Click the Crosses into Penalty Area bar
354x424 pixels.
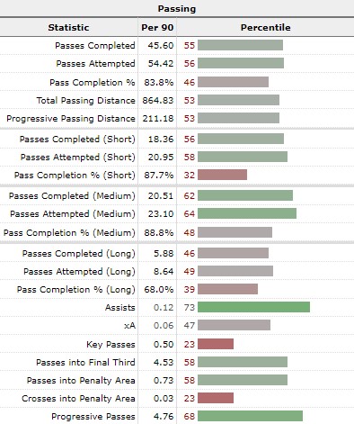coord(216,398)
